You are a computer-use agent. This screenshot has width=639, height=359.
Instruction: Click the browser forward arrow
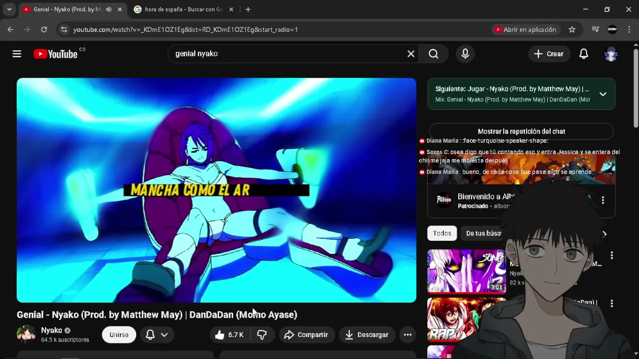[27, 29]
